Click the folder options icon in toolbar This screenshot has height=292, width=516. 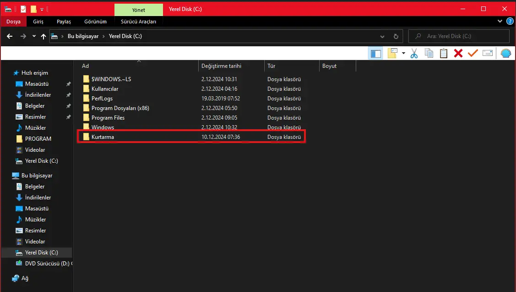coord(392,53)
